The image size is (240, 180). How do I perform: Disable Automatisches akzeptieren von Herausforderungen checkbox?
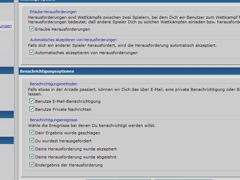32,52
